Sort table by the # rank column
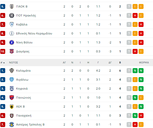 coord(2,63)
